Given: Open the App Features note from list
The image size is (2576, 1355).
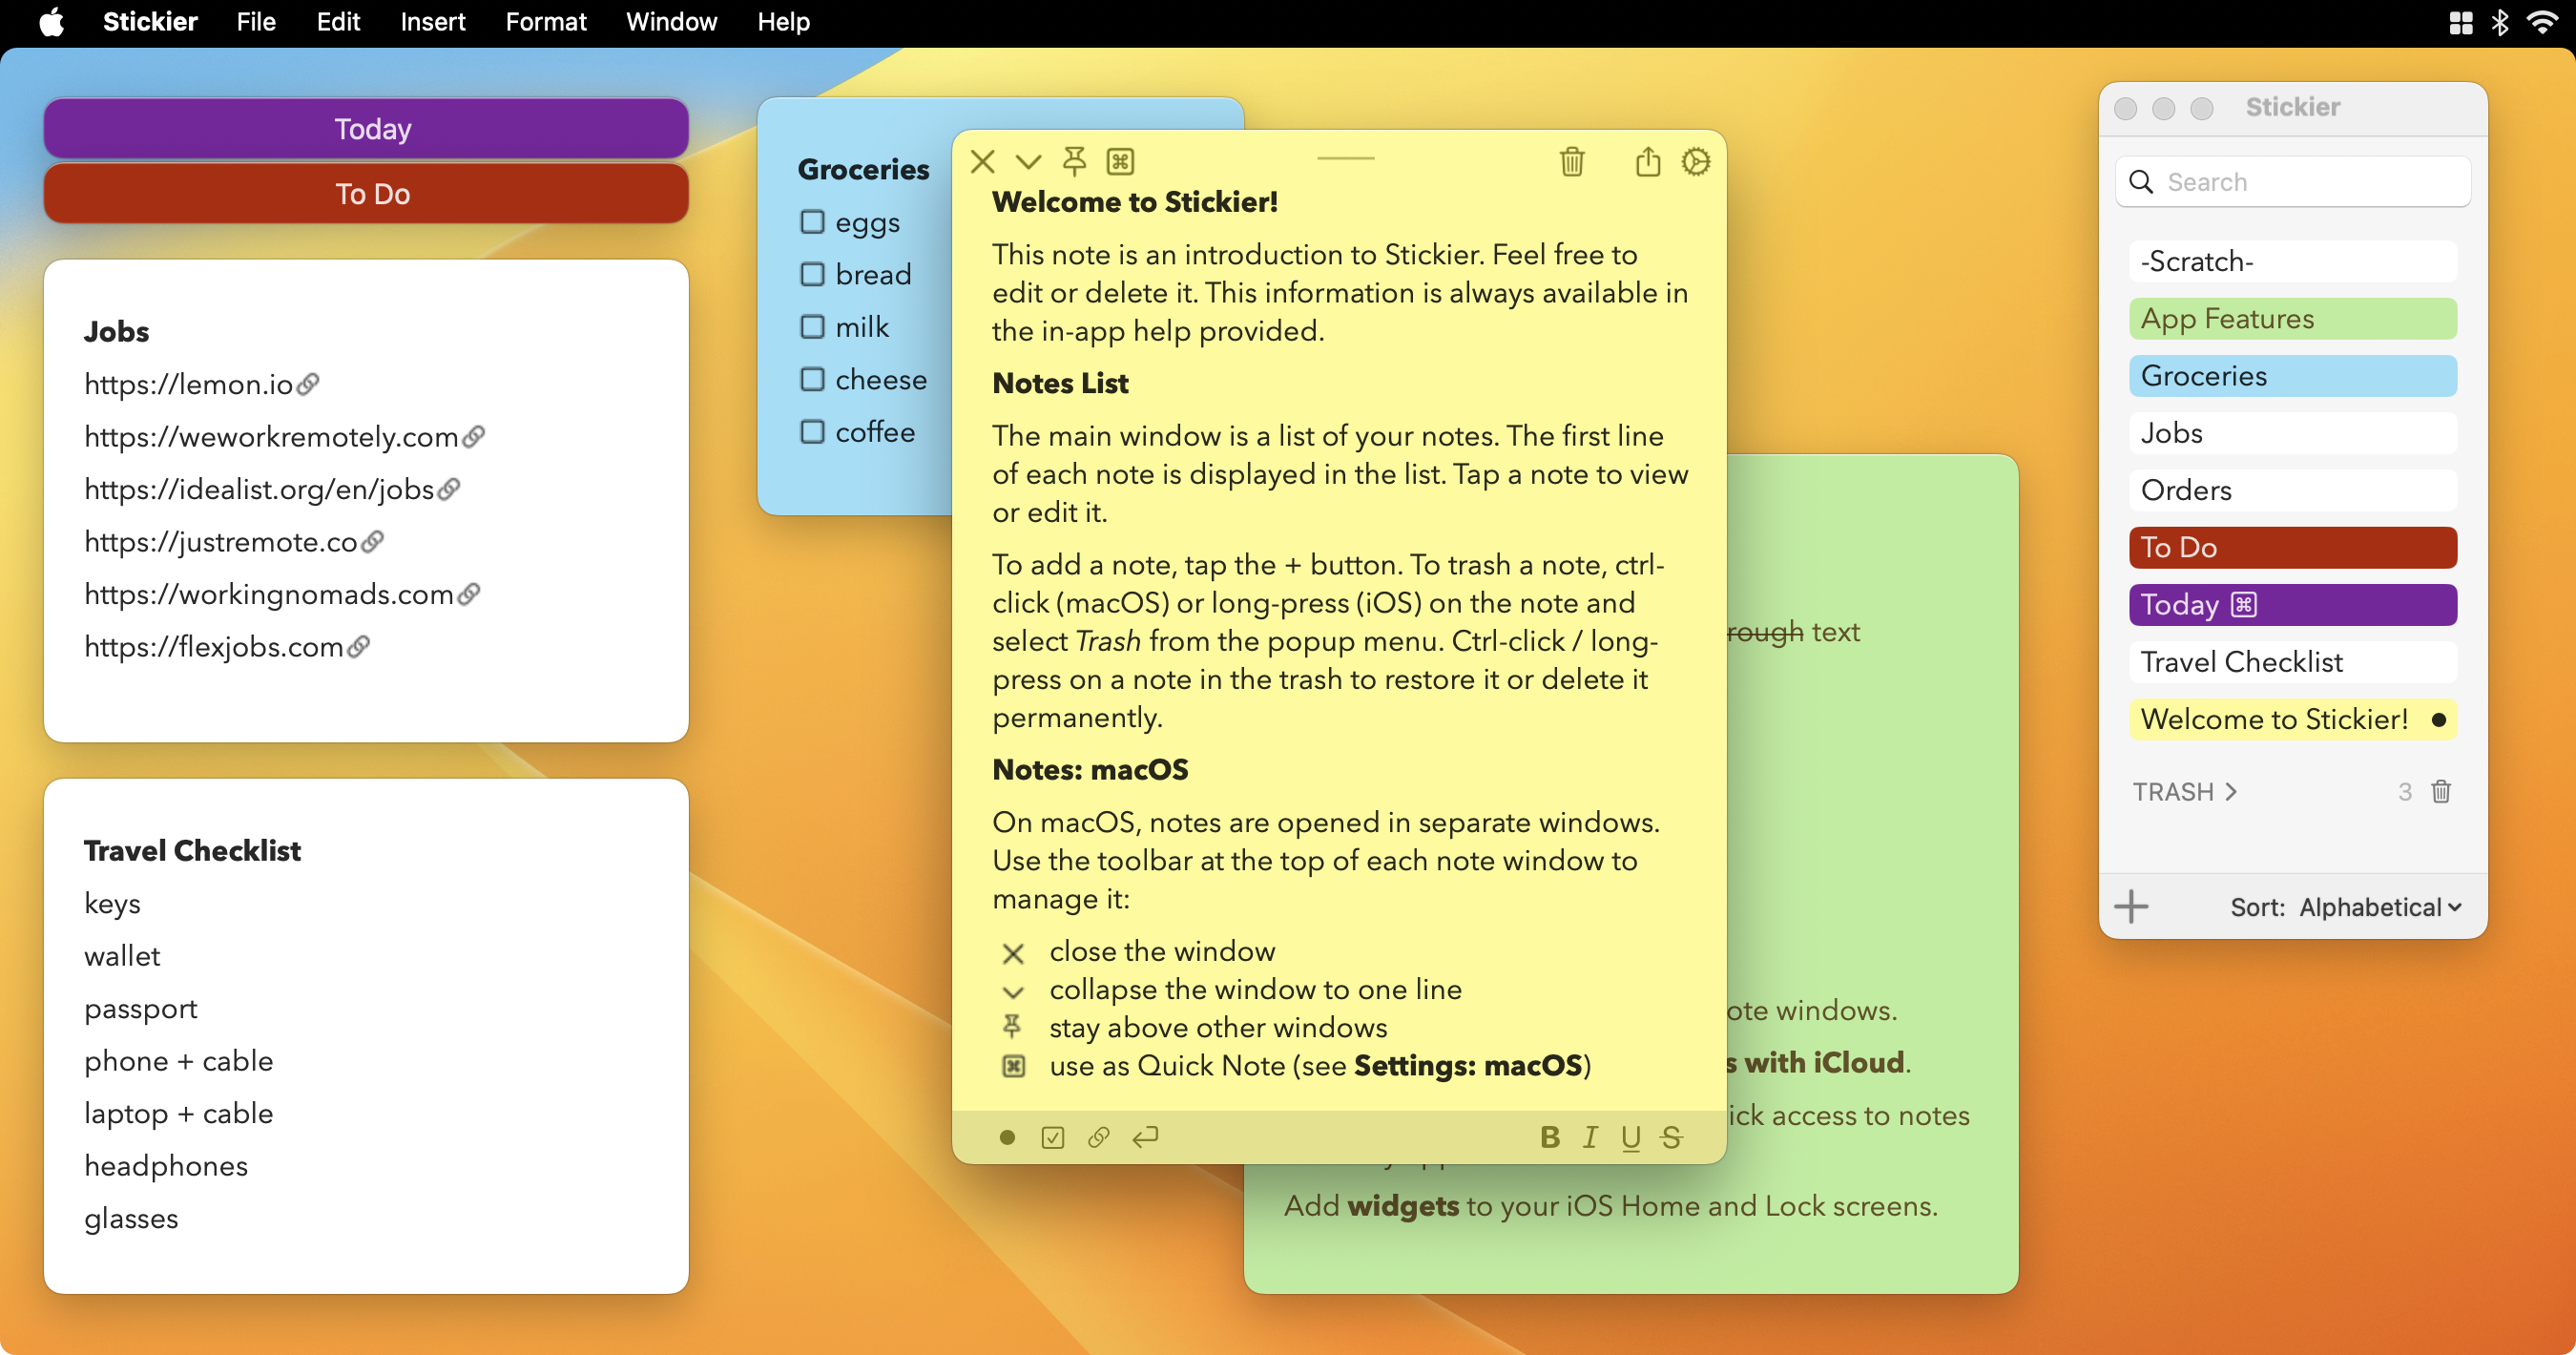Looking at the screenshot, I should tap(2293, 319).
